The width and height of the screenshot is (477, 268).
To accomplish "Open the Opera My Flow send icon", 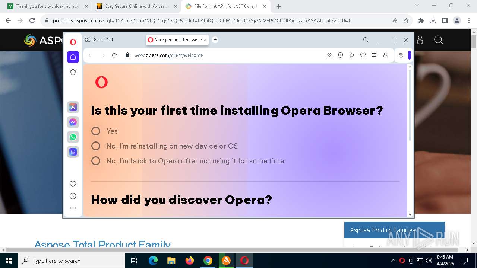I will pos(352,55).
